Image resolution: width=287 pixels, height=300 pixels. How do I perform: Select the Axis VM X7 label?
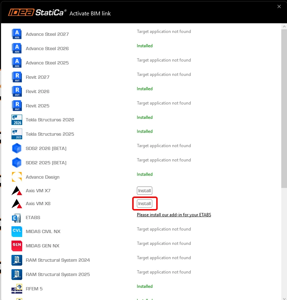click(38, 191)
